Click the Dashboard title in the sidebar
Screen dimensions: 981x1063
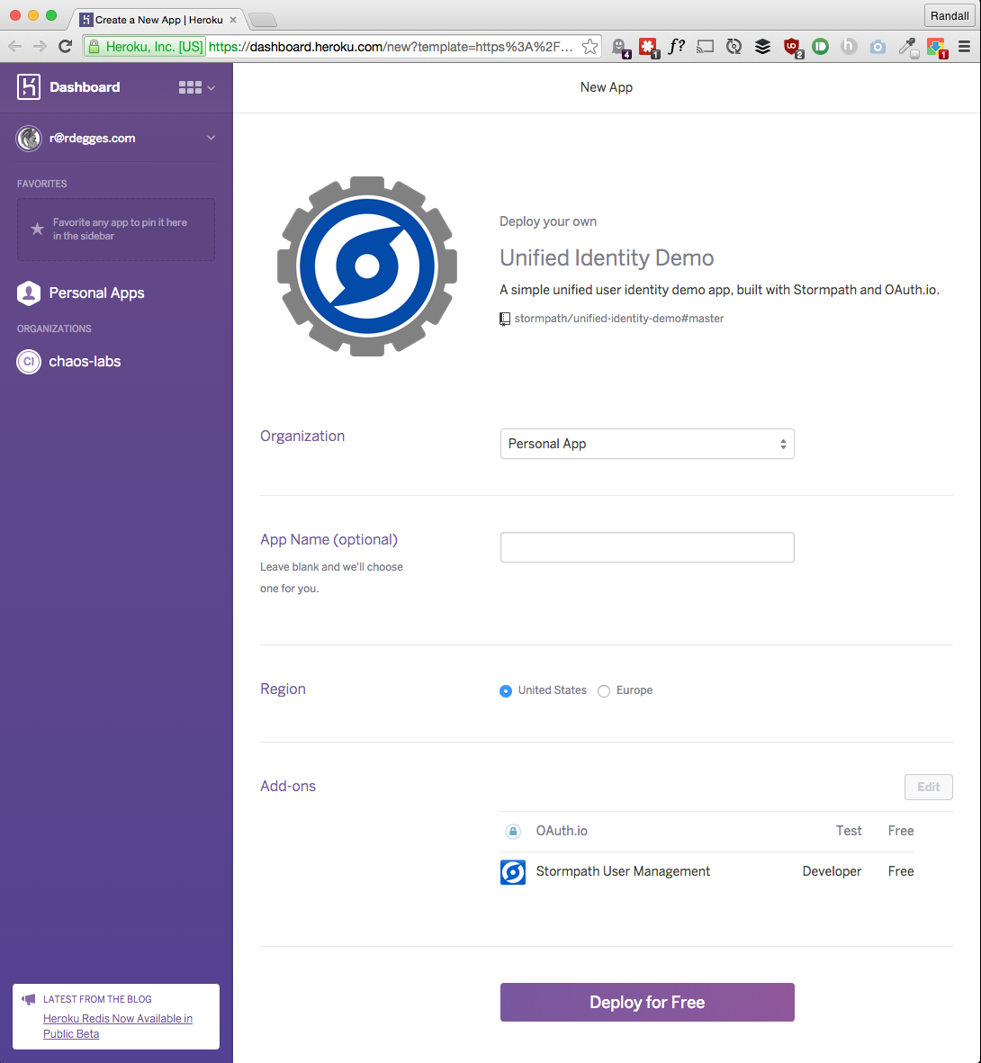point(85,86)
